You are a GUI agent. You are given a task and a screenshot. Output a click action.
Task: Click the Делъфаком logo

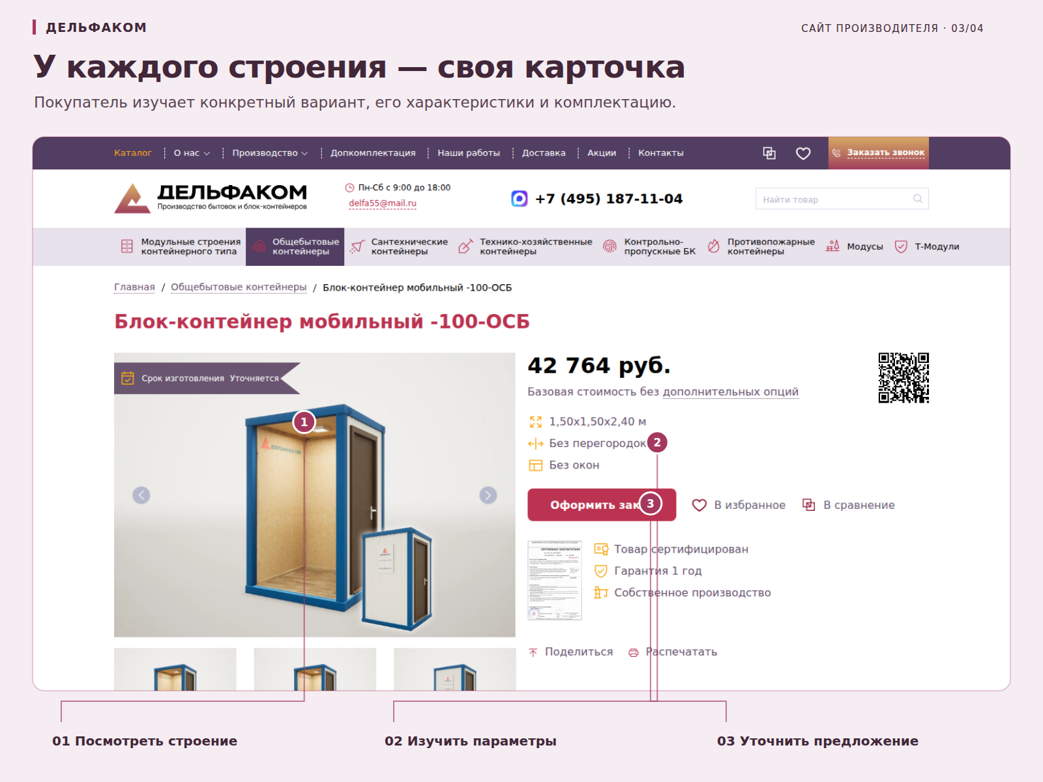click(x=211, y=198)
